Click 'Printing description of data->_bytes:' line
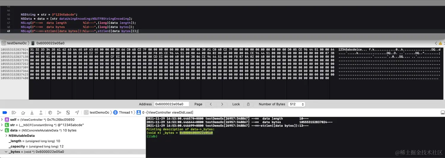445x158 pixels. 180,129
